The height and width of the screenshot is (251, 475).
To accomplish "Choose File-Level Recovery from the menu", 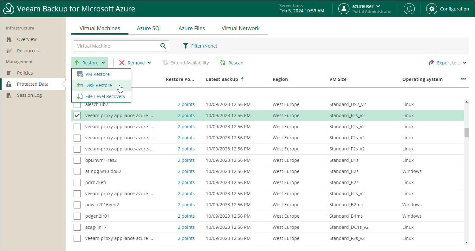I will [x=101, y=96].
